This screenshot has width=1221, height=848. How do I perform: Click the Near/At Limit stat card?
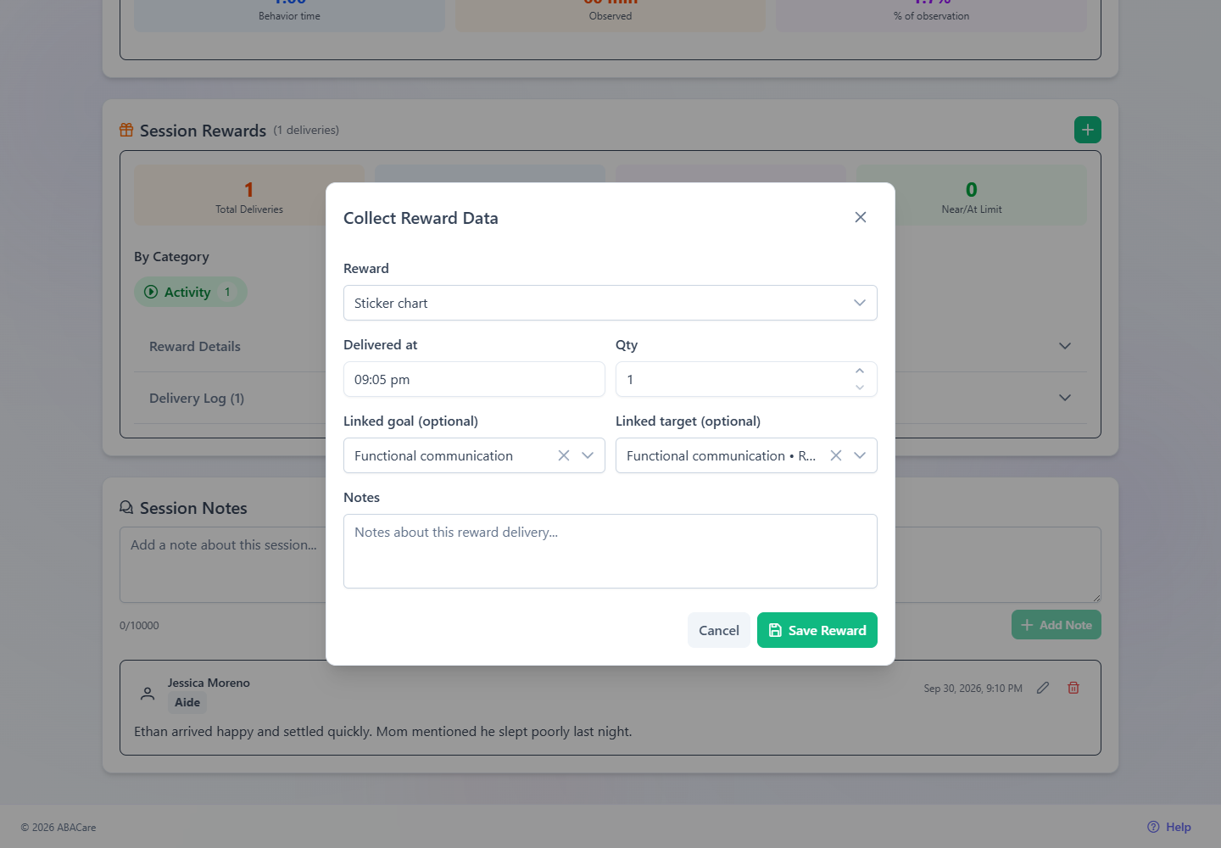coord(972,195)
